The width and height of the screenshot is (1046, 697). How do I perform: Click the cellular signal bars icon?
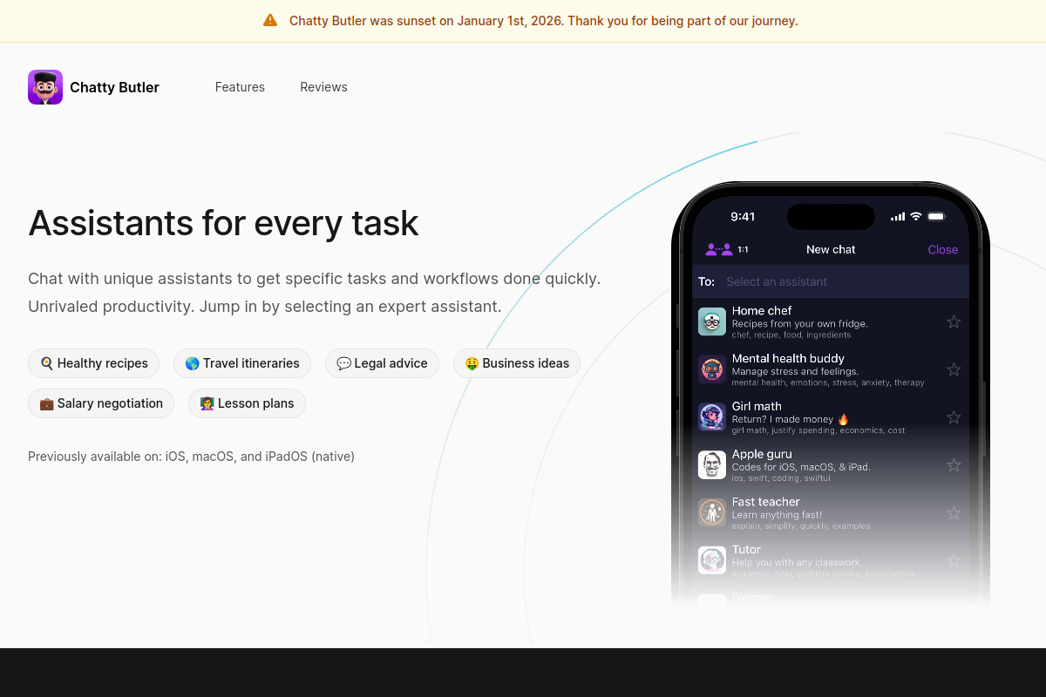click(x=898, y=216)
